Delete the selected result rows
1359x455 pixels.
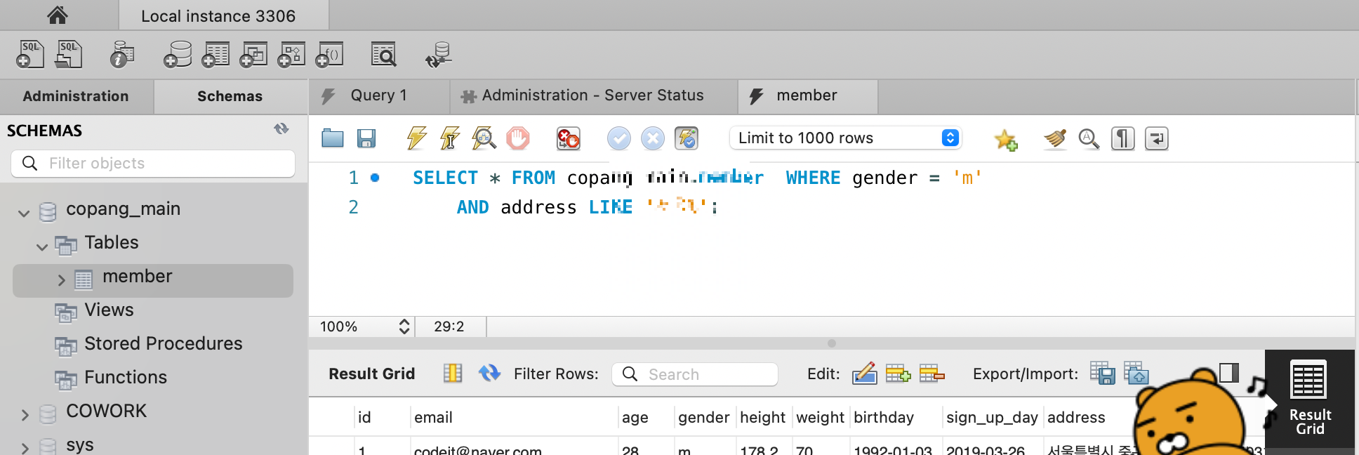[x=932, y=374]
